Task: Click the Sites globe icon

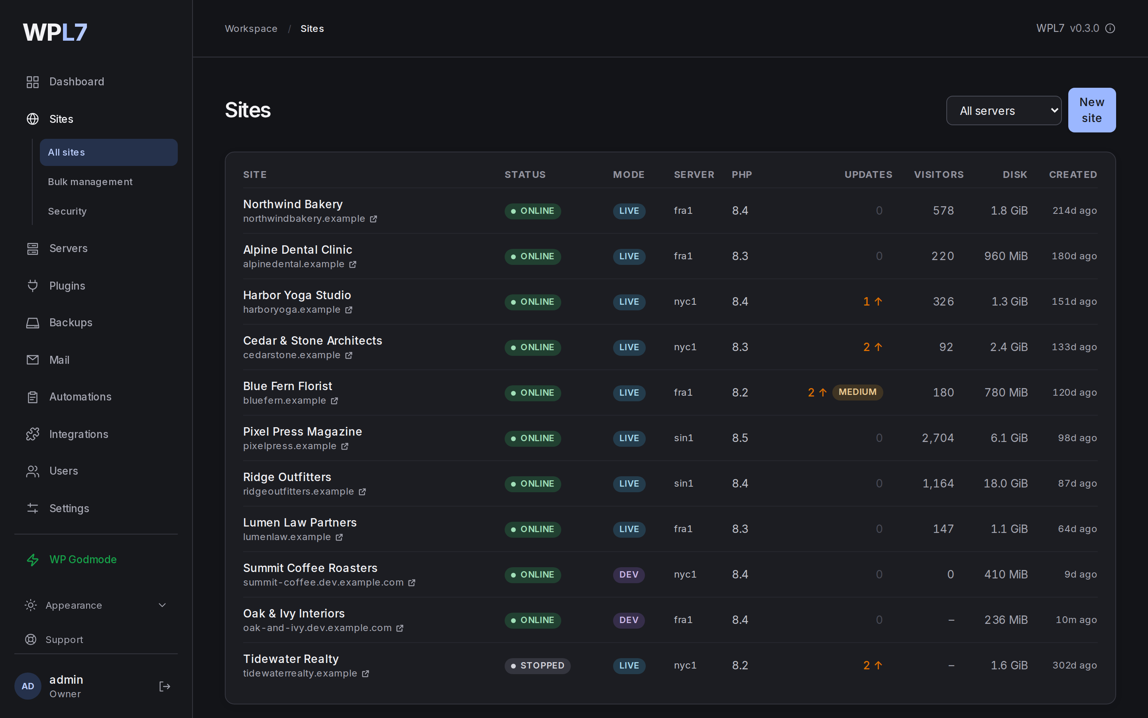Action: (32, 119)
